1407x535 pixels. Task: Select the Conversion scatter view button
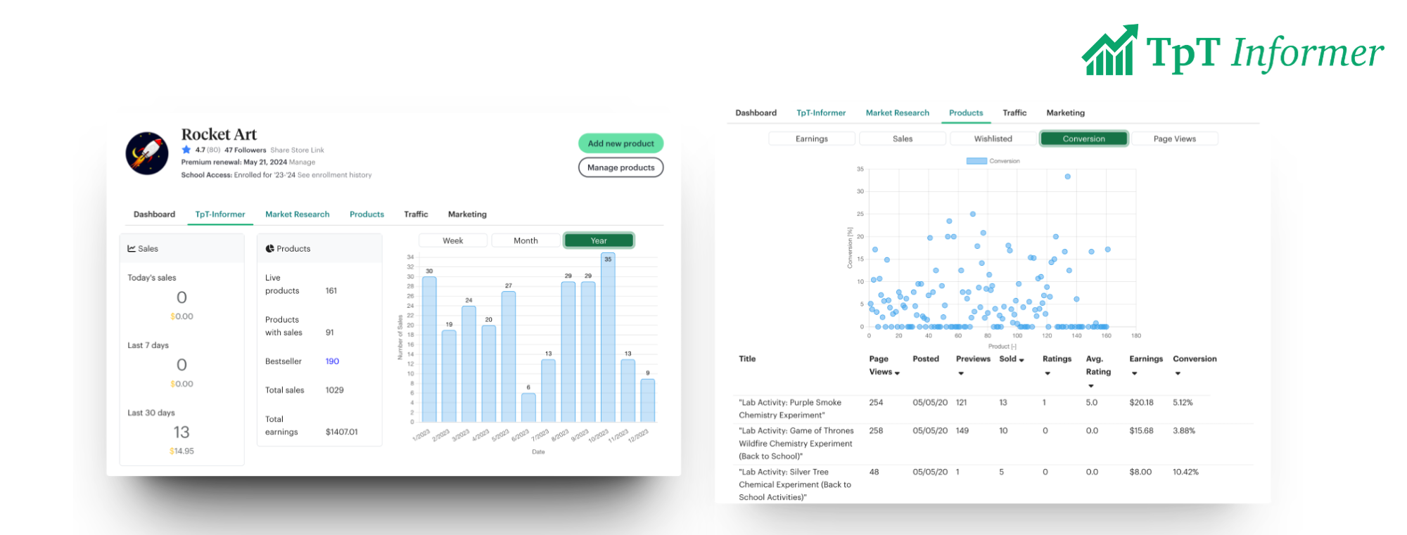pos(1084,138)
